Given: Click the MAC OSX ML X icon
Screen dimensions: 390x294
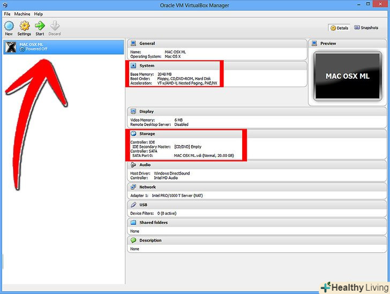Looking at the screenshot, I should 11,47.
